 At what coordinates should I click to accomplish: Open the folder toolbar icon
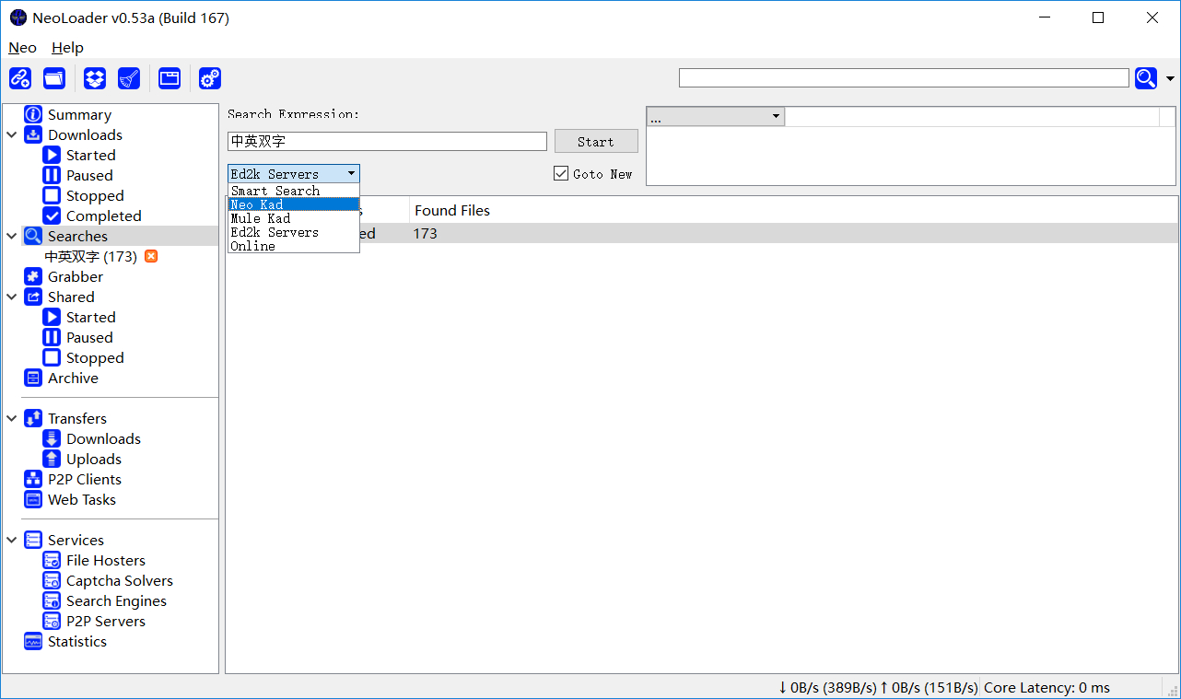(54, 78)
